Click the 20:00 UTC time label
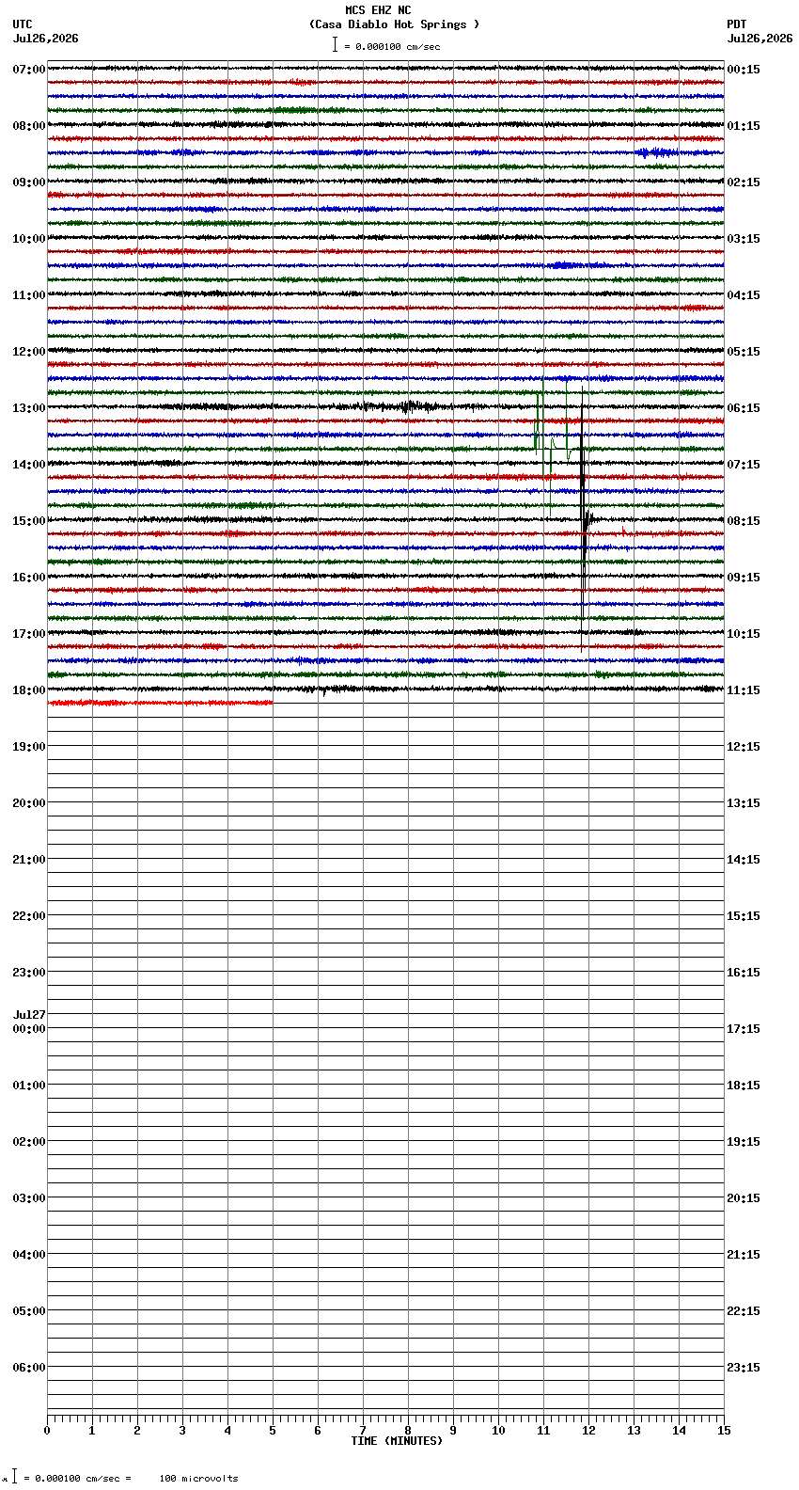799x1490 pixels. (29, 803)
